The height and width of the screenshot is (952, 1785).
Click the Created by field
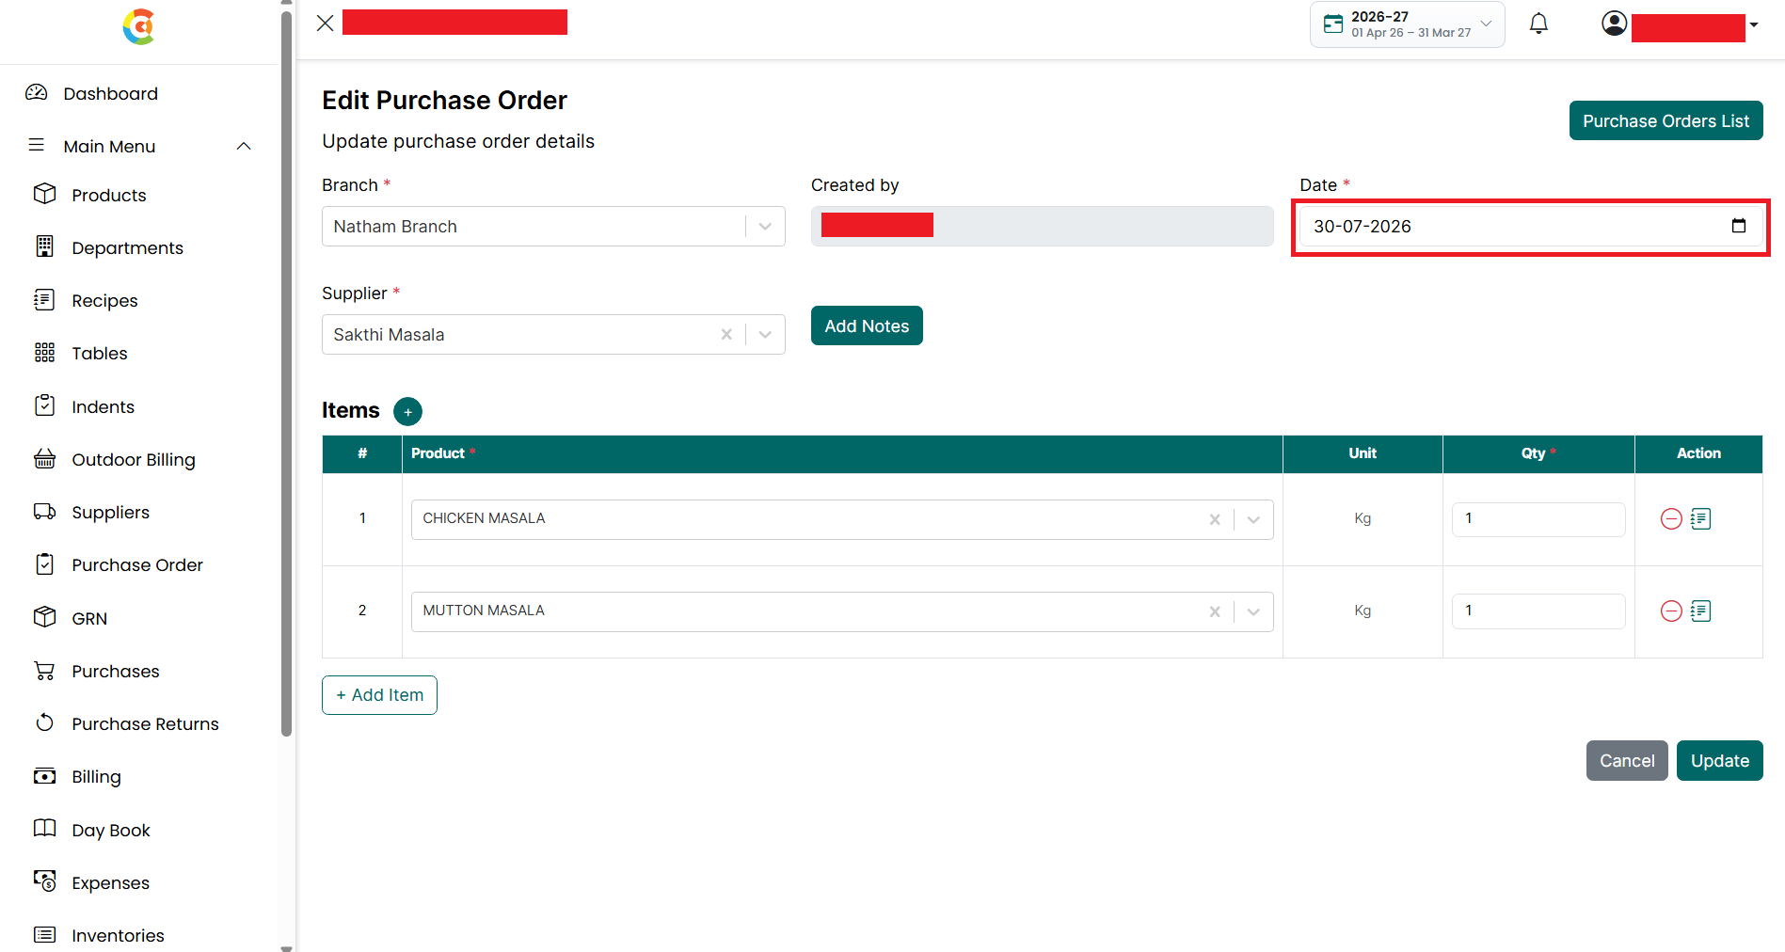coord(1042,227)
